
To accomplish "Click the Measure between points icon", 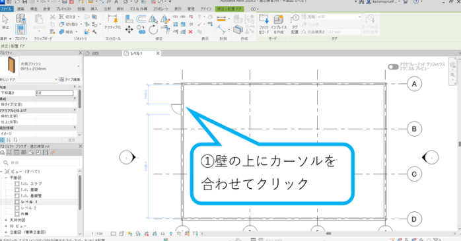I will pos(221,30).
